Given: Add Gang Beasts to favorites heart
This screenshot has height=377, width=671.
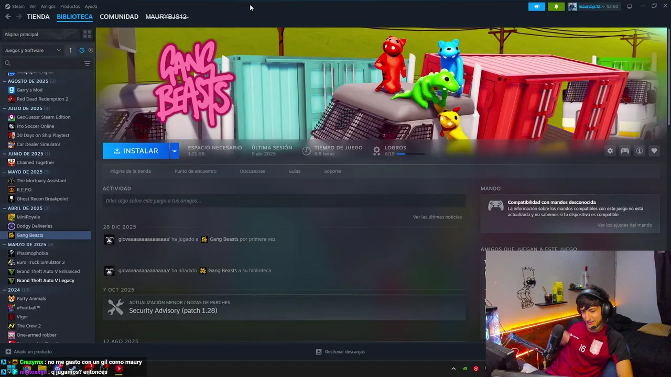Looking at the screenshot, I should 654,151.
